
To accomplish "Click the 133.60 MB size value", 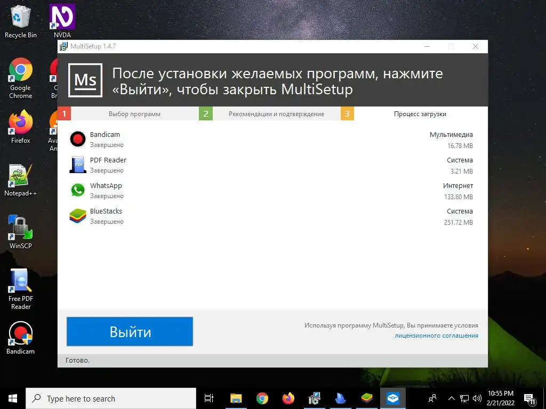I will (x=458, y=197).
